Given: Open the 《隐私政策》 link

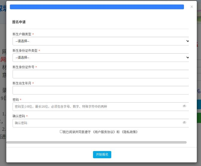Looking at the screenshot, I should pos(130,132).
